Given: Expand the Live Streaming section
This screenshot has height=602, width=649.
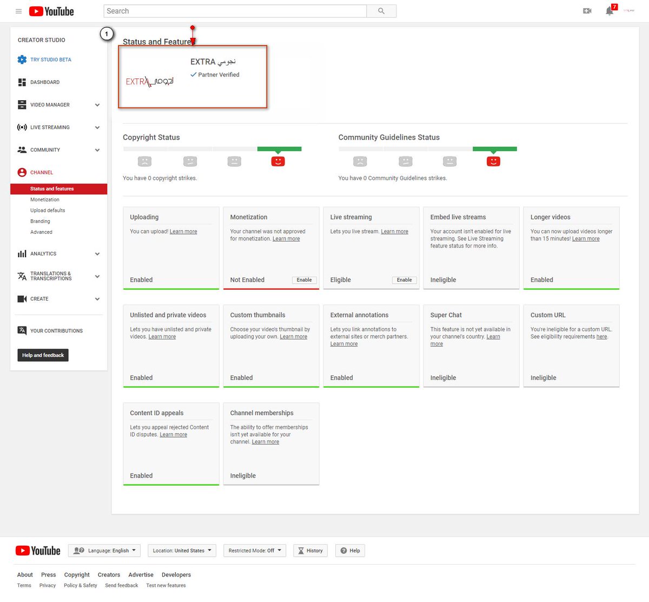Looking at the screenshot, I should 97,128.
